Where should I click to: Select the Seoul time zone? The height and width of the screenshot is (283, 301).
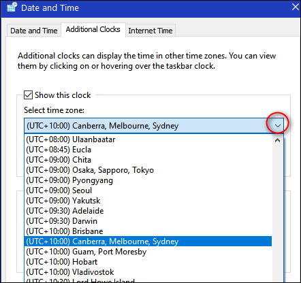pos(148,190)
